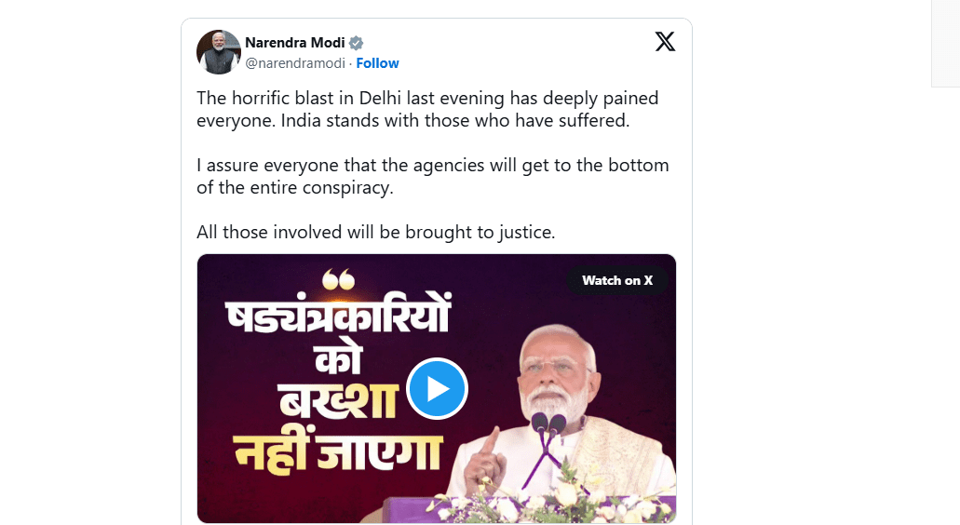Open Narendra Modi's profile picture
Image resolution: width=960 pixels, height=525 pixels.
click(x=219, y=52)
